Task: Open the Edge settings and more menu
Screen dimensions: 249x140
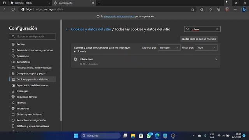Action: point(235,9)
